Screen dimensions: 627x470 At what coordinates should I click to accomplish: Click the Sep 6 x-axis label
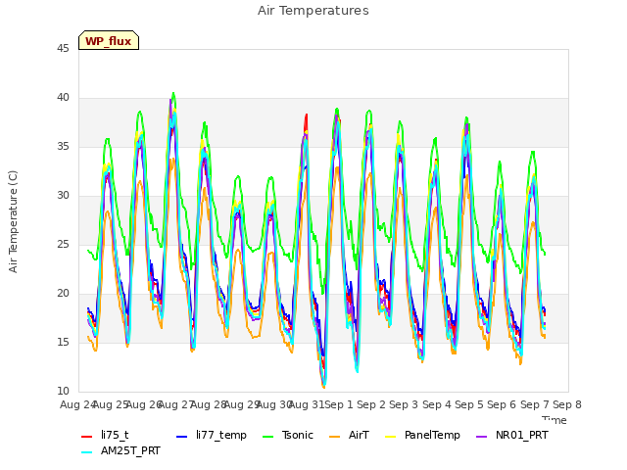502,404
